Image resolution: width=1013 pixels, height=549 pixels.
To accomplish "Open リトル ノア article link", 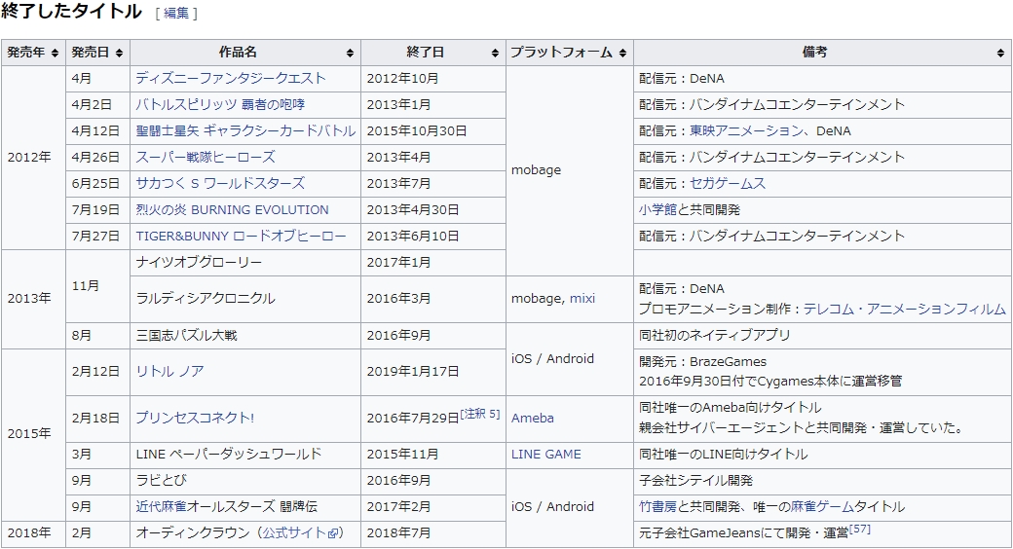I will coord(169,372).
